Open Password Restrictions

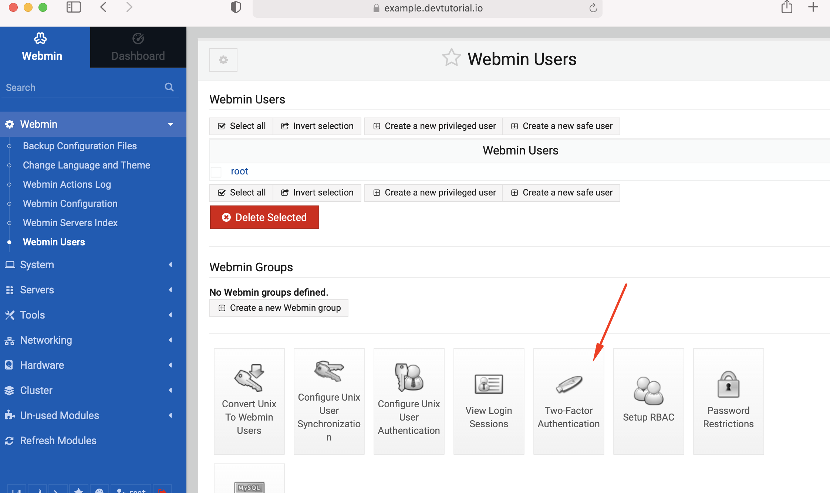point(729,401)
